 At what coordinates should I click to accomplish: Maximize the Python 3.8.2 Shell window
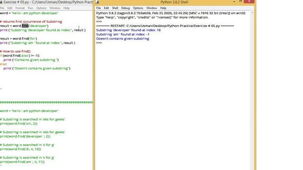[x=241, y=1]
